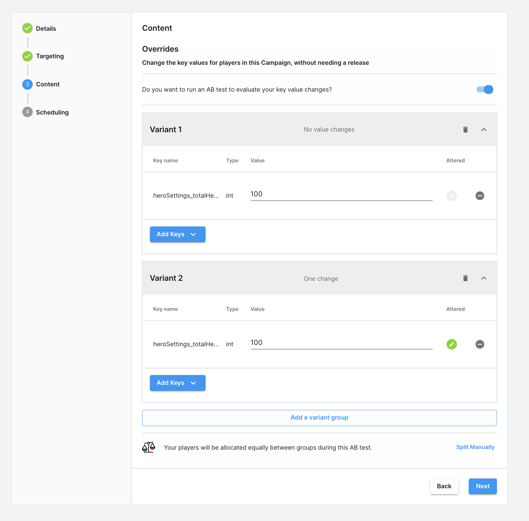Click green altered pencil icon in Variant 2
Image resolution: width=529 pixels, height=521 pixels.
coord(451,344)
